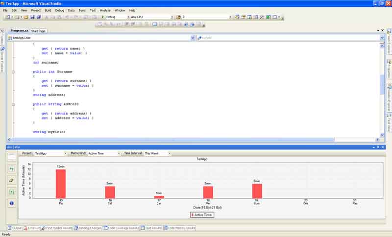Click the green Start Page toolbar icon
The image size is (392, 237).
click(x=268, y=17)
